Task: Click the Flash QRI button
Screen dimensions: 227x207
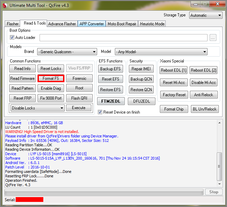Action: click(79, 98)
